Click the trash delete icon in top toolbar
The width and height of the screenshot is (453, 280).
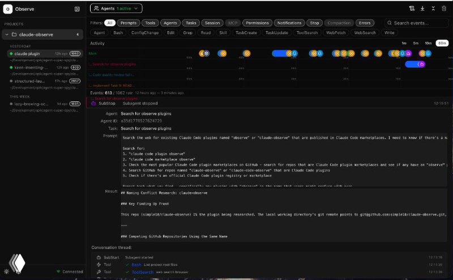[444, 9]
